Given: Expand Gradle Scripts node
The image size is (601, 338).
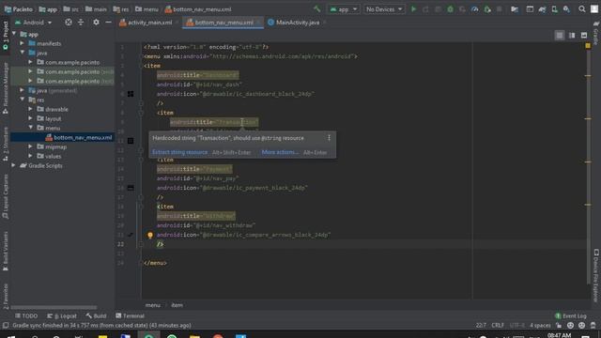Looking at the screenshot, I should click(x=14, y=165).
